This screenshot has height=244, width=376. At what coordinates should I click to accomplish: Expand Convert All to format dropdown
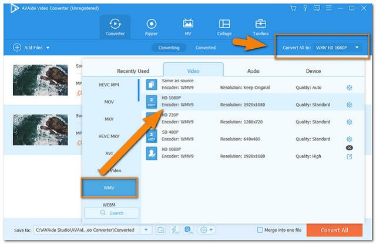coord(357,47)
